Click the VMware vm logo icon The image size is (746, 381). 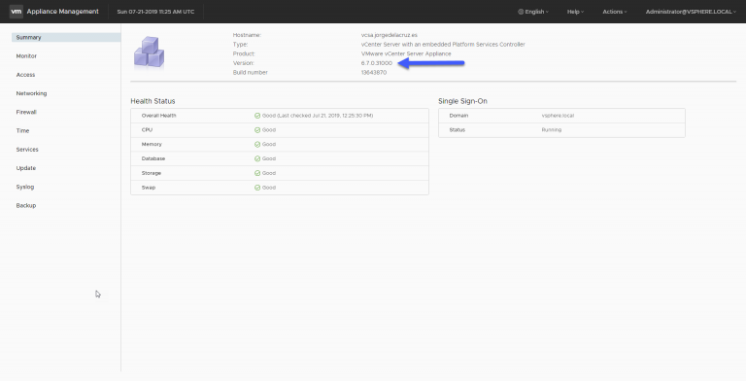coord(17,12)
